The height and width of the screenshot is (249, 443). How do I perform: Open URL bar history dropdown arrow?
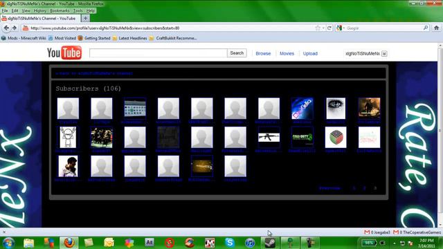[323, 28]
